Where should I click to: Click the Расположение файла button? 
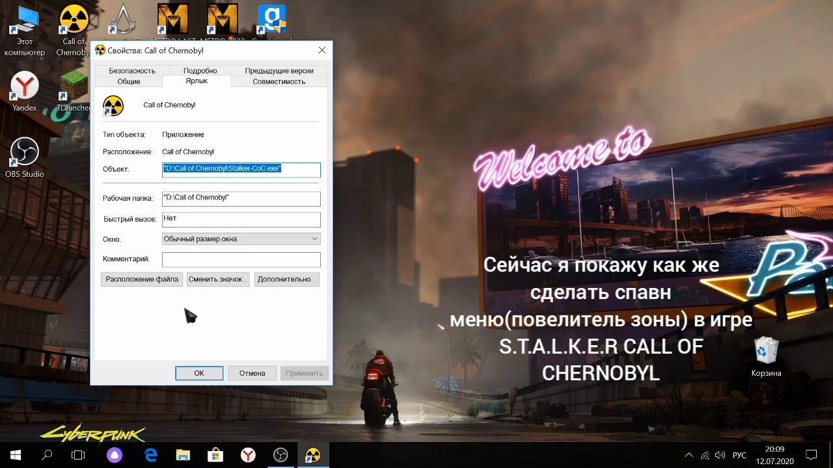(x=142, y=279)
